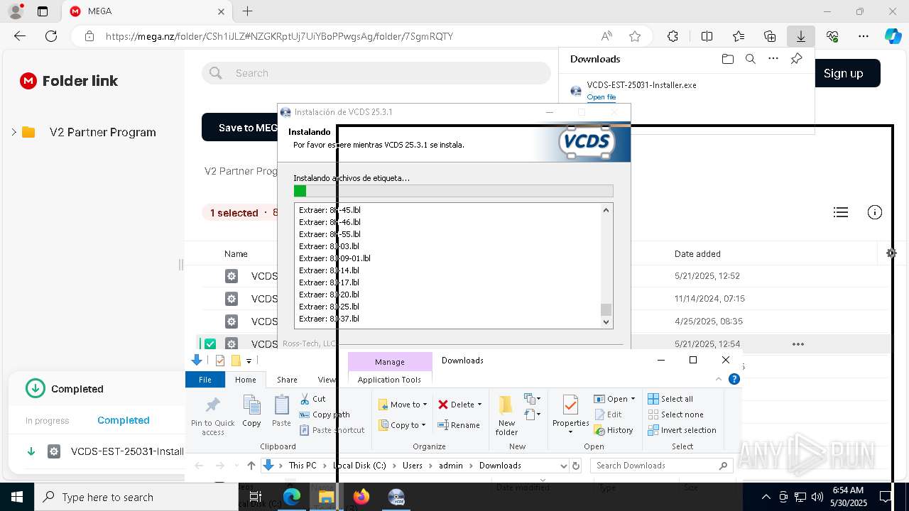Go back to previous page
Screen dimensions: 909x511
pos(20,36)
